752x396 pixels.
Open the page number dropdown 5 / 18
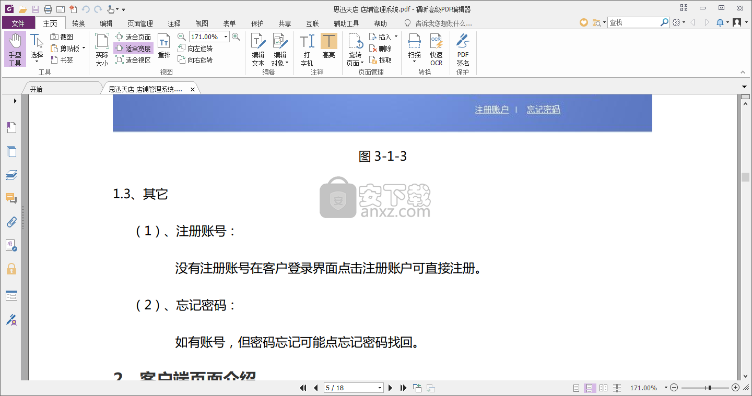pos(380,388)
